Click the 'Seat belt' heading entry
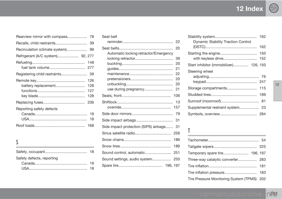 109,37
